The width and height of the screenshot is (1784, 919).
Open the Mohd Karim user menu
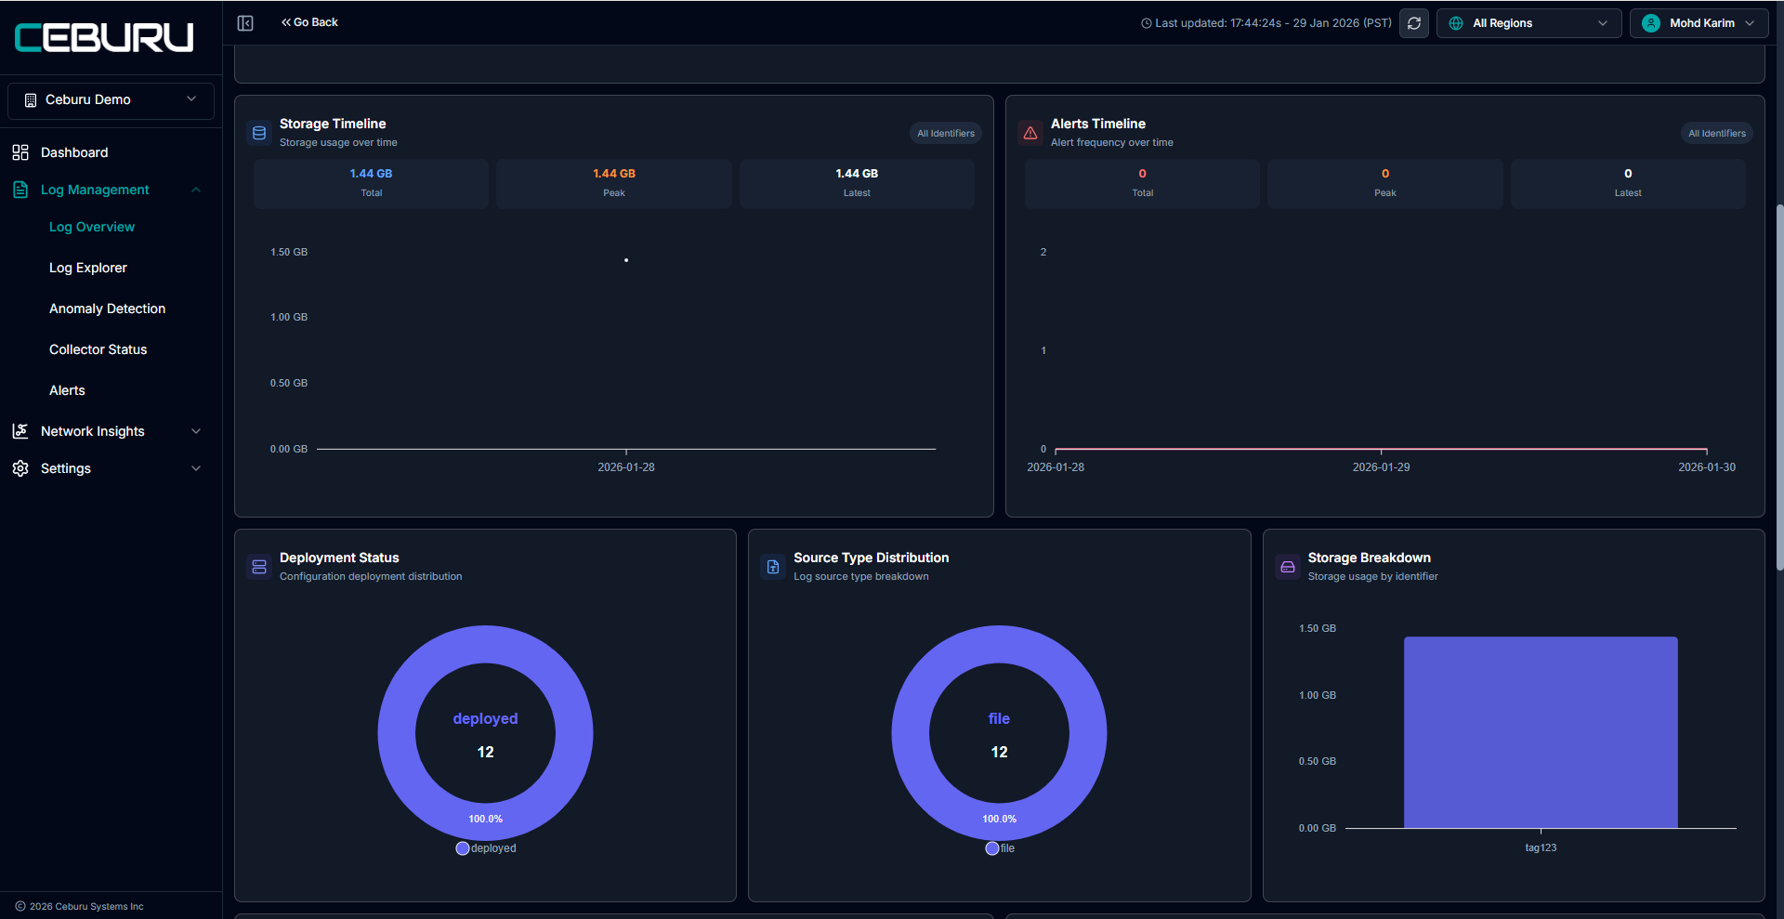pos(1699,23)
